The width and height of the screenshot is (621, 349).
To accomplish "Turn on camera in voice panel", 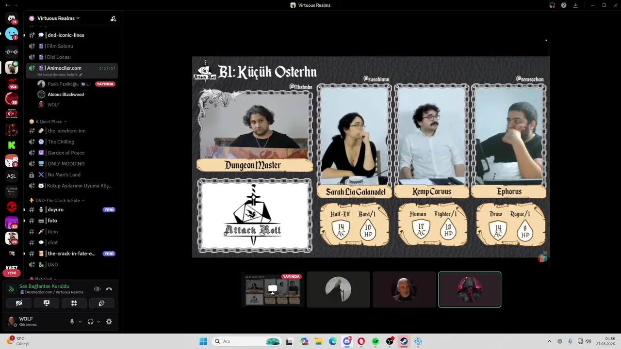I will (x=19, y=303).
